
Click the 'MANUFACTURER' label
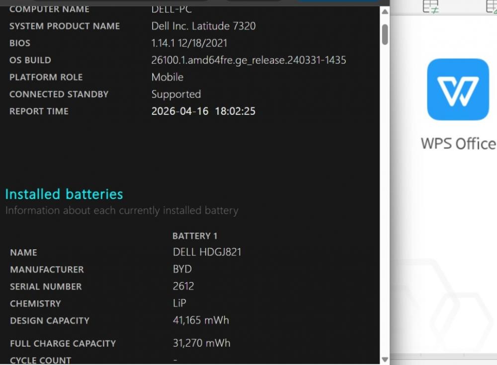pyautogui.click(x=47, y=270)
